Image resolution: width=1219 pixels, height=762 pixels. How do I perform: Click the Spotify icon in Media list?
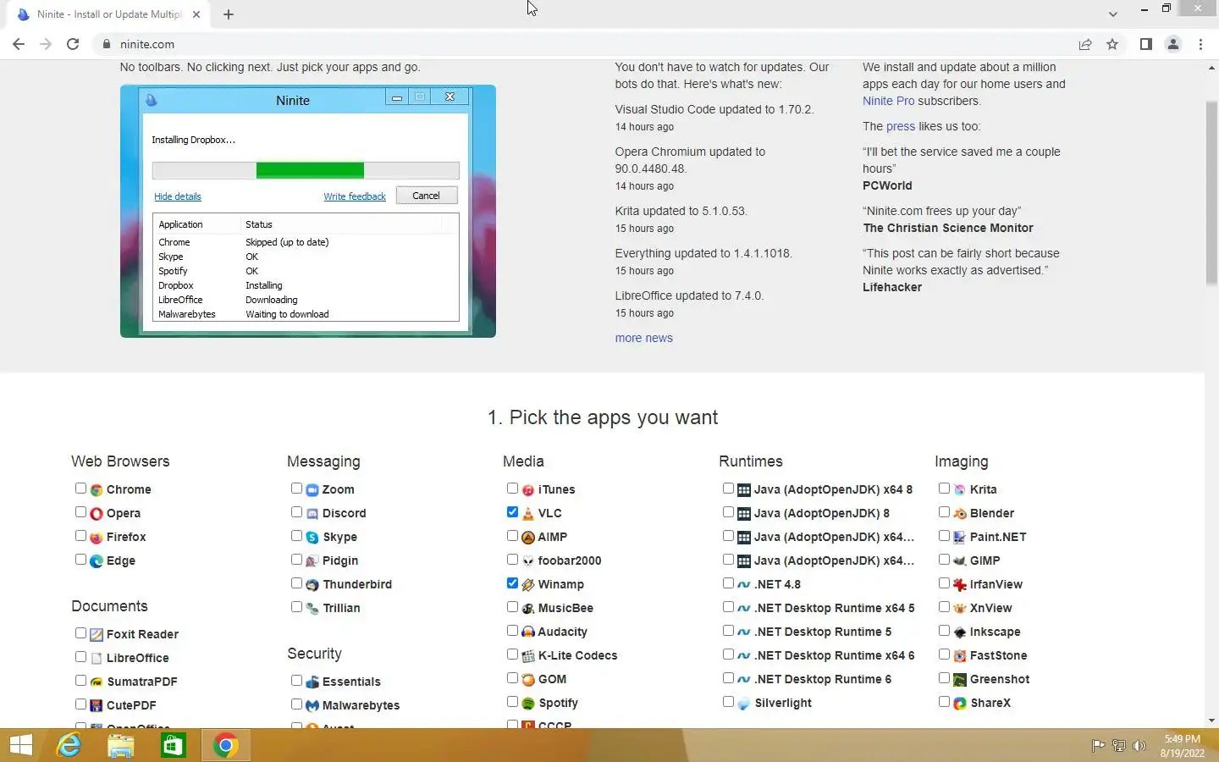pos(528,703)
